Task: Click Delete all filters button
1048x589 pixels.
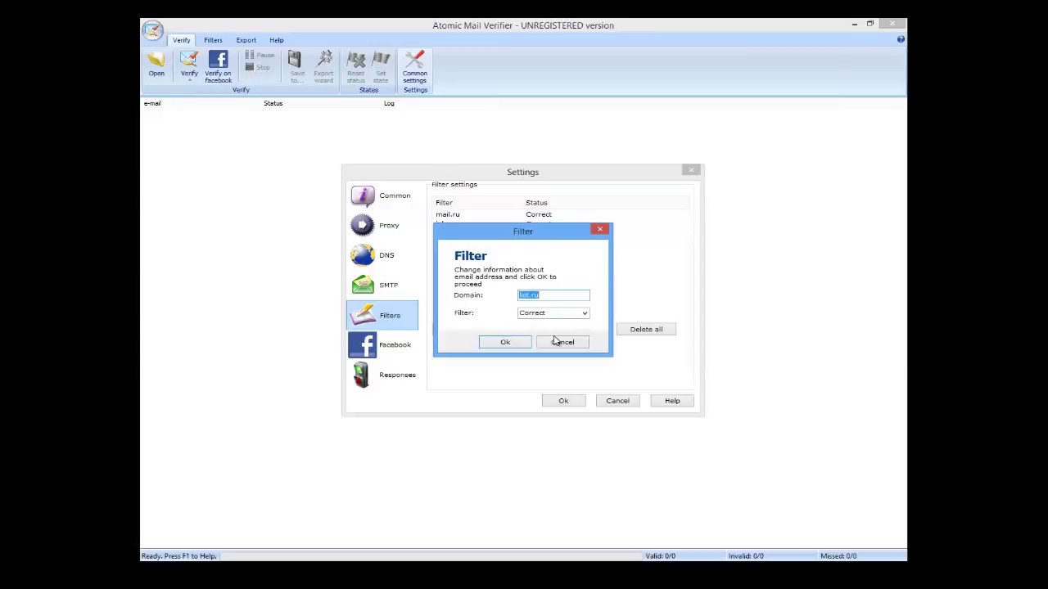Action: [646, 329]
